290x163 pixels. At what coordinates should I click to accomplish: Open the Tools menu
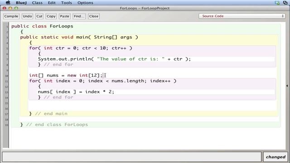(67, 3)
